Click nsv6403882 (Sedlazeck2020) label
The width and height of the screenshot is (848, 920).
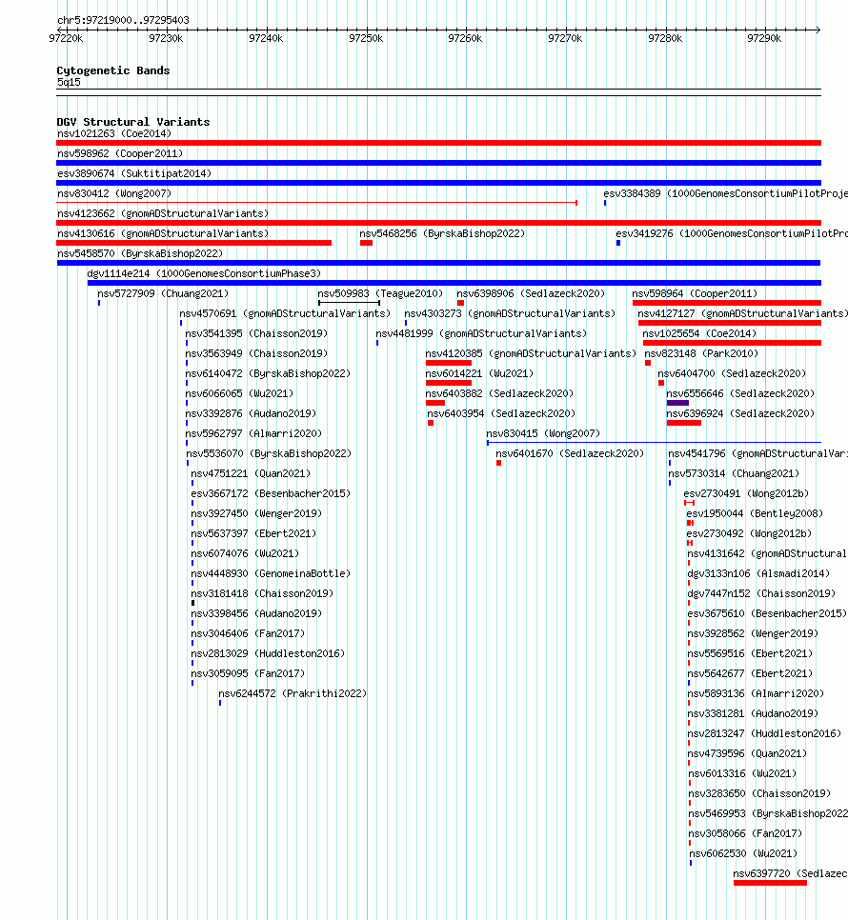[x=499, y=393]
